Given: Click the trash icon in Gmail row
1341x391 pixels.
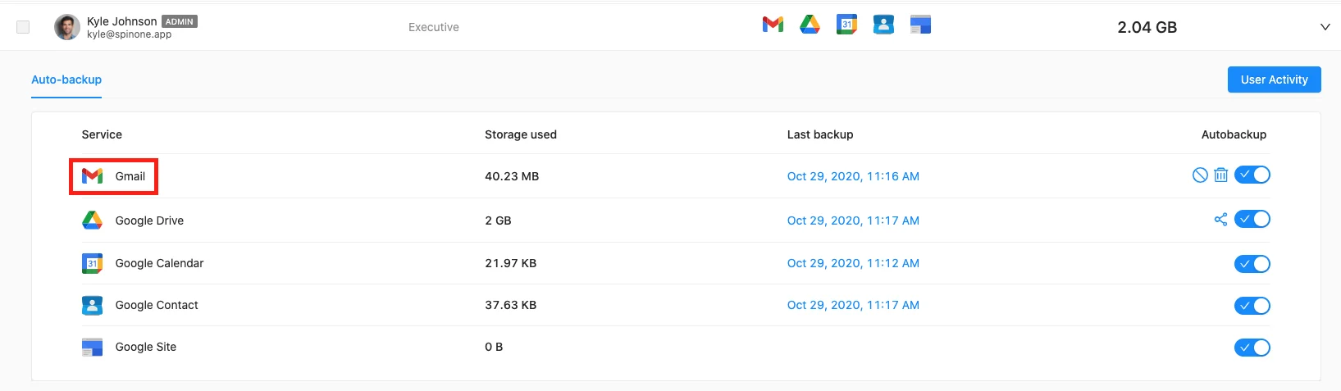Looking at the screenshot, I should click(1220, 175).
